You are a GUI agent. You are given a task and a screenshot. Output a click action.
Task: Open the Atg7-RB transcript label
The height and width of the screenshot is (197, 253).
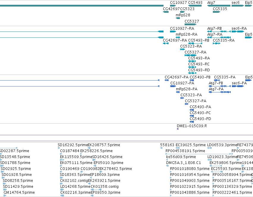pos(214,29)
